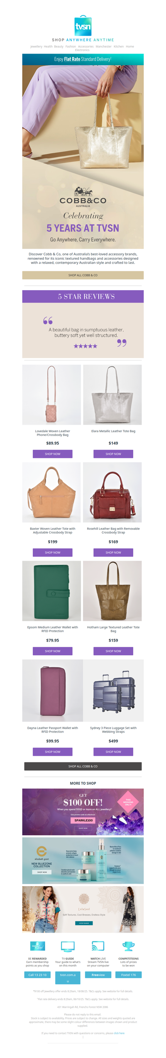Click the TVSN shopping bag logo

point(83,26)
